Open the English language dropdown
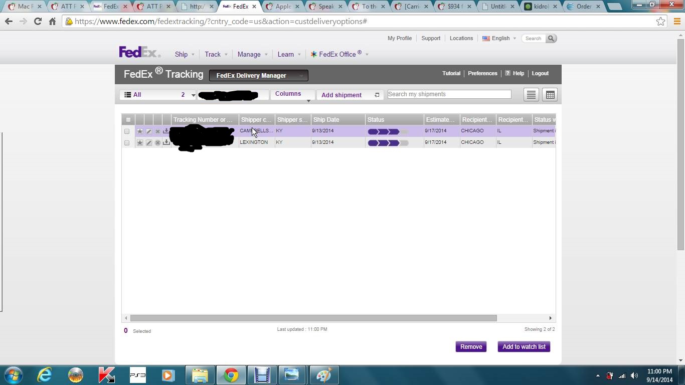Screen dimensions: 685x385 click(x=499, y=38)
